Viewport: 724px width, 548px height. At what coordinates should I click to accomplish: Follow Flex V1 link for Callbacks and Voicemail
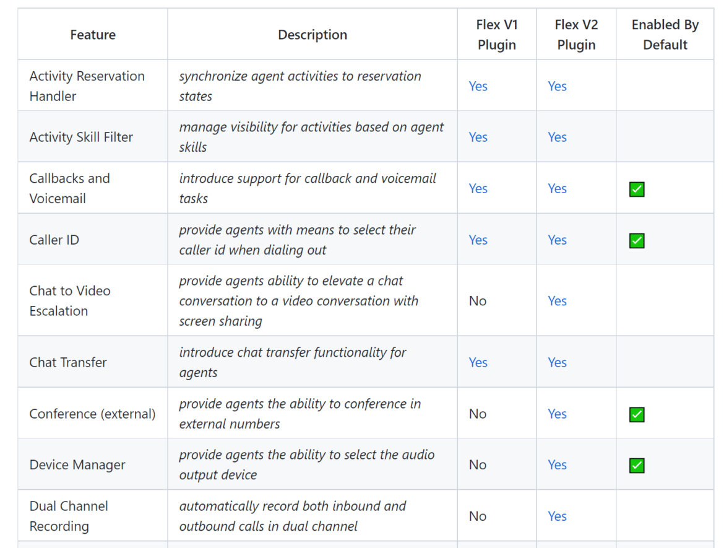(x=478, y=188)
